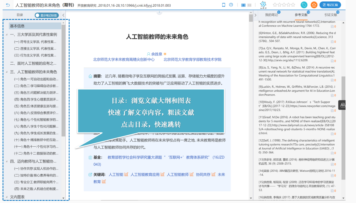Click chart icon next to 人工智能 keyword
Viewport: 356px width, 203px height.
pos(126,174)
